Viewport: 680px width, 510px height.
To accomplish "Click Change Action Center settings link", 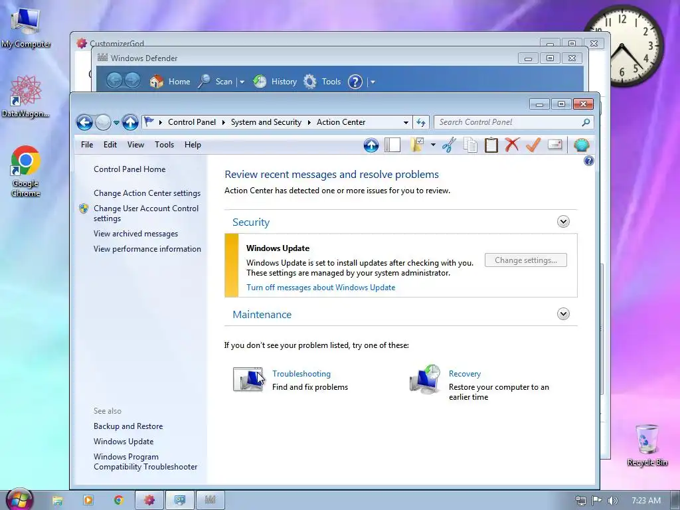I will (147, 193).
